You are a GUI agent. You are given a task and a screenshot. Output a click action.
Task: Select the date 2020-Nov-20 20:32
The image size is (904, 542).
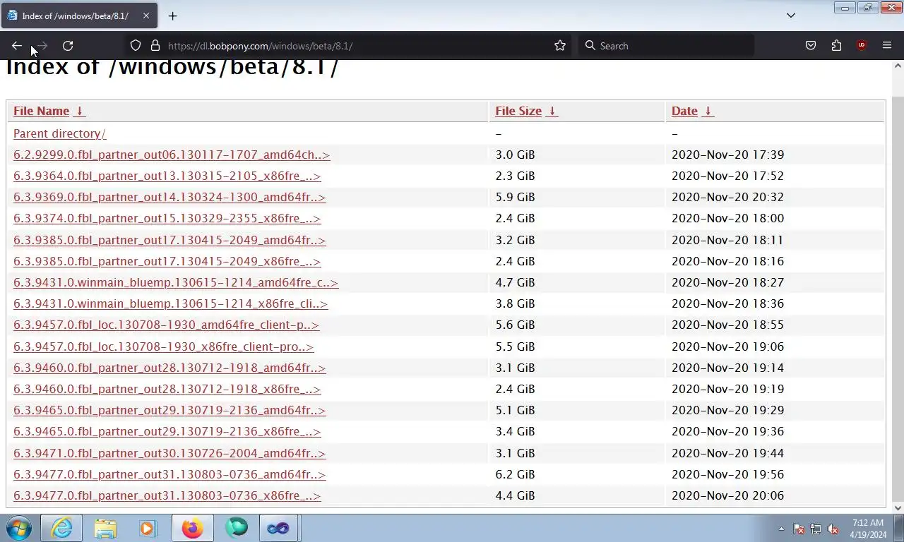727,197
